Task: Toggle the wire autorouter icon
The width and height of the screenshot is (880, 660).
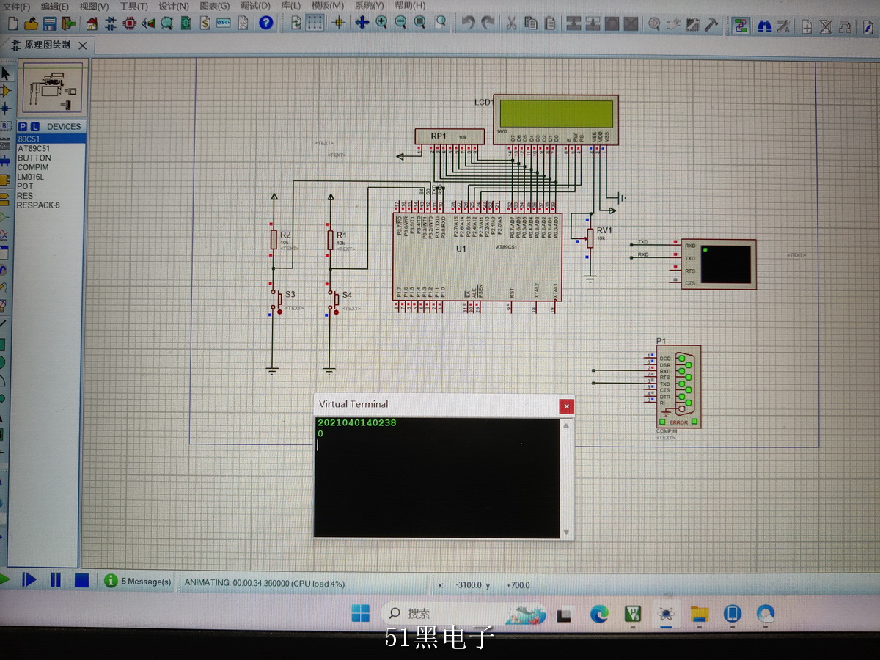Action: coord(741,26)
